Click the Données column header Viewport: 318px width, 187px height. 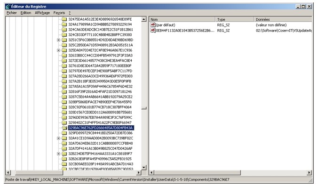(x=283, y=19)
